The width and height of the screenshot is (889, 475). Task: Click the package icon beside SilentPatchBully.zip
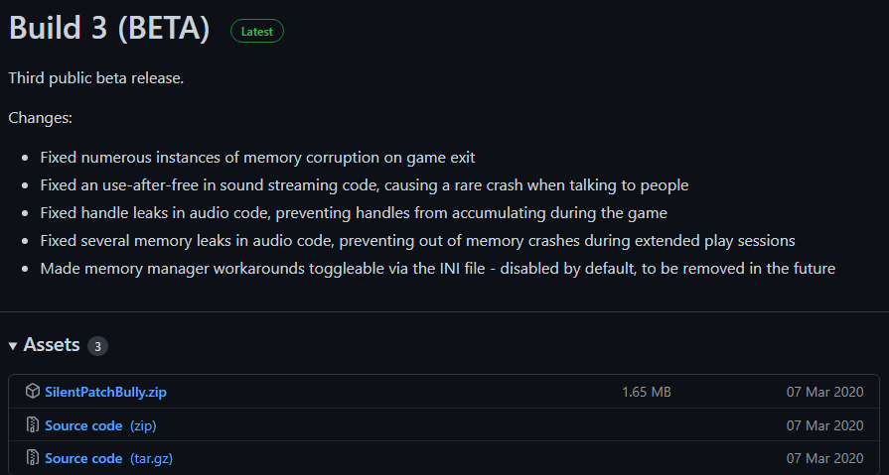coord(33,392)
